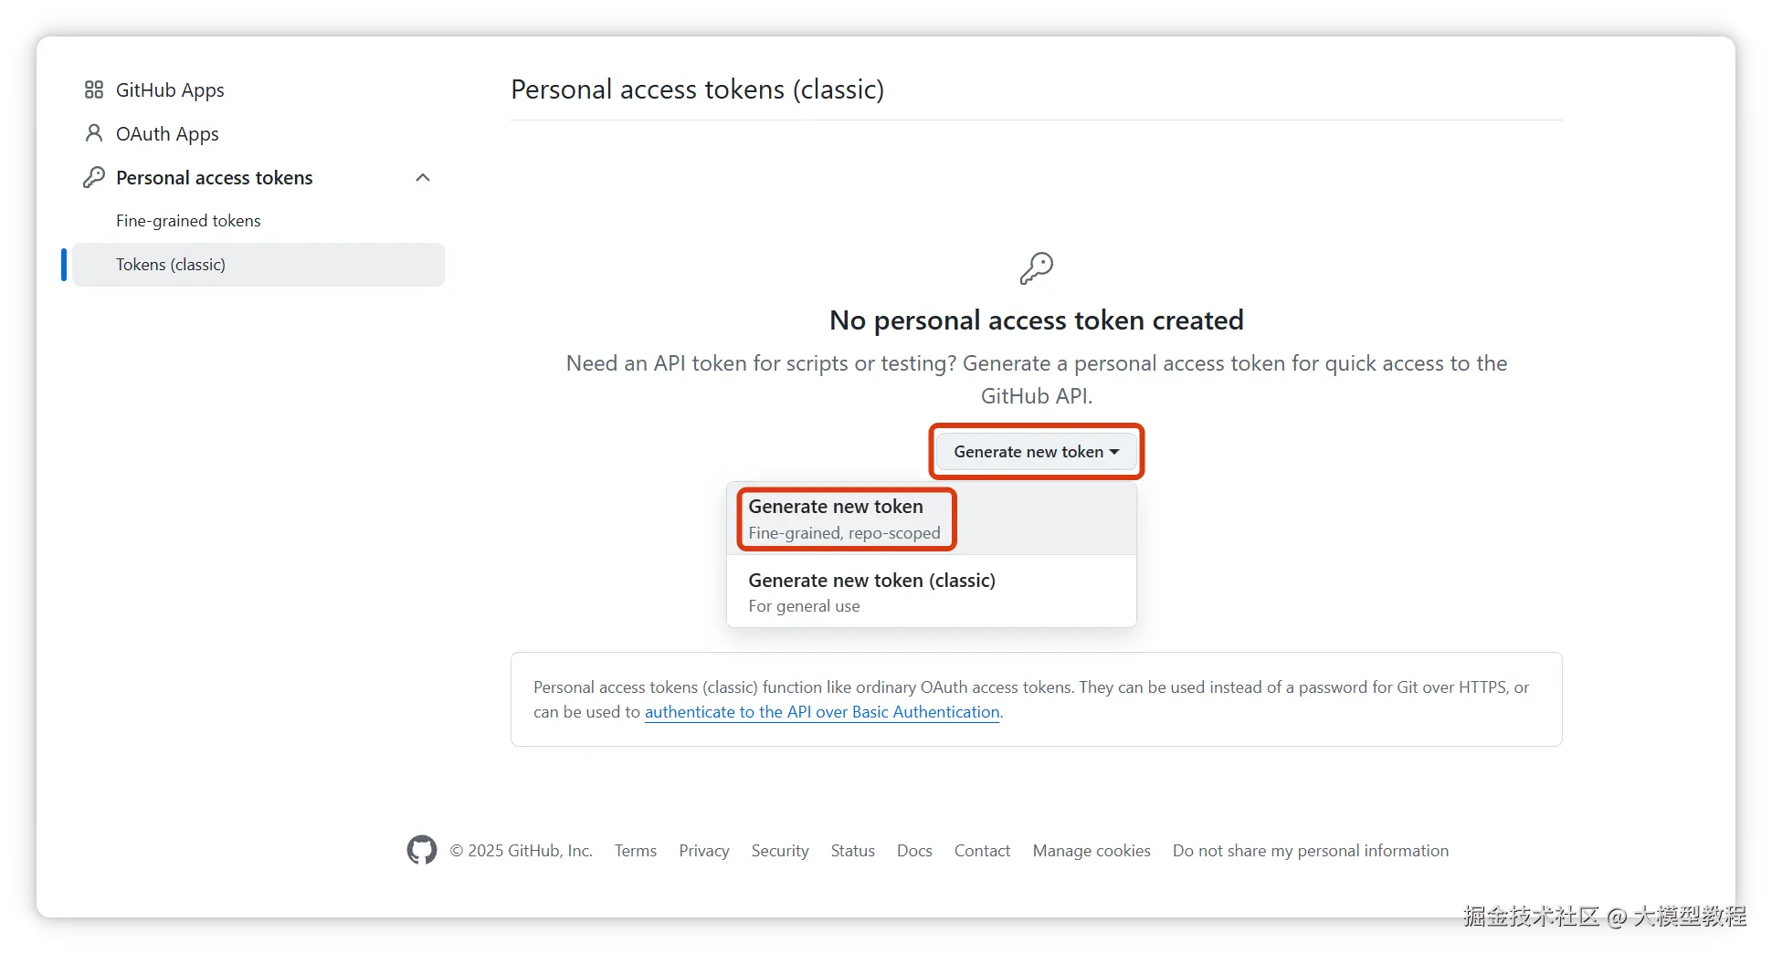Open Fine-grained tokens in sidebar
Image resolution: width=1772 pixels, height=954 pixels.
(188, 221)
